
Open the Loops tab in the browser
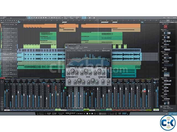click(x=171, y=20)
